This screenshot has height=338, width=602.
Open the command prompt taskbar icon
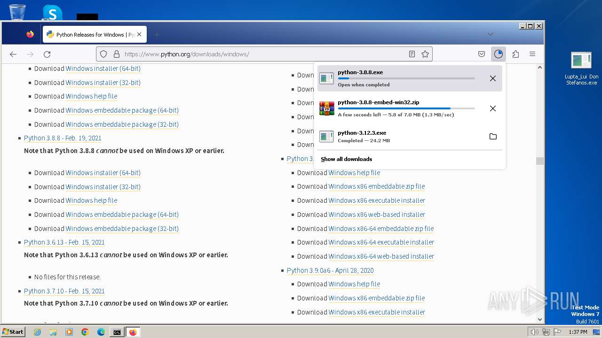click(117, 332)
